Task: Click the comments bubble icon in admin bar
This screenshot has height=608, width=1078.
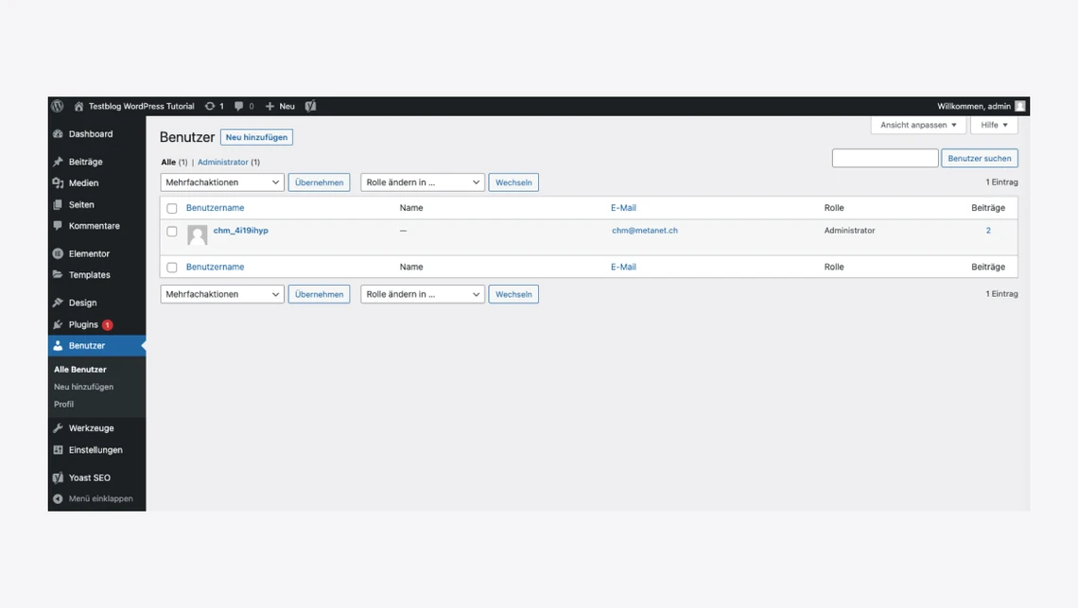Action: 239,106
